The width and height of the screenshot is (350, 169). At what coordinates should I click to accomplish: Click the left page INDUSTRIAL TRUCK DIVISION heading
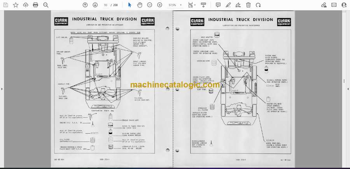point(105,19)
